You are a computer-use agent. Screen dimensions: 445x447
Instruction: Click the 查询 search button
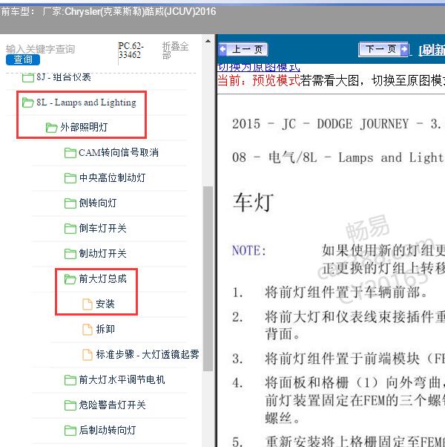[x=23, y=59]
